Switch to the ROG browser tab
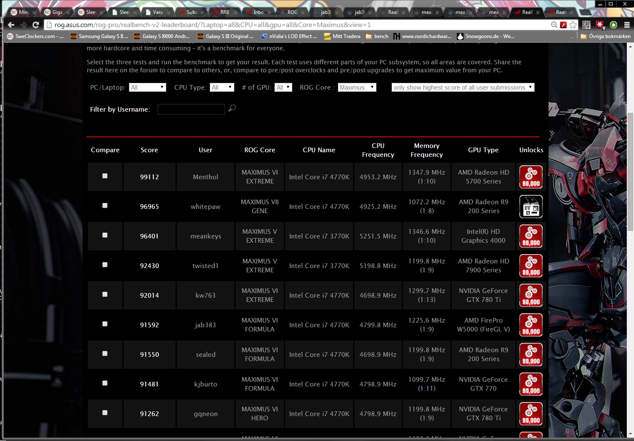 pos(290,12)
